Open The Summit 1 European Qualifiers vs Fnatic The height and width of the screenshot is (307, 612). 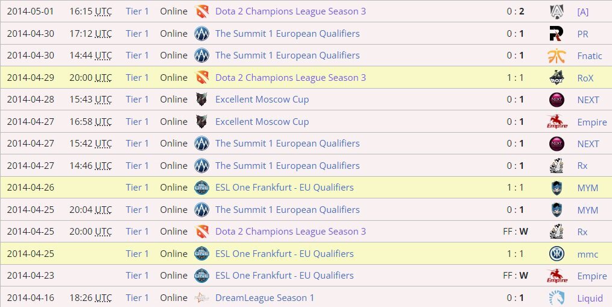(x=287, y=55)
